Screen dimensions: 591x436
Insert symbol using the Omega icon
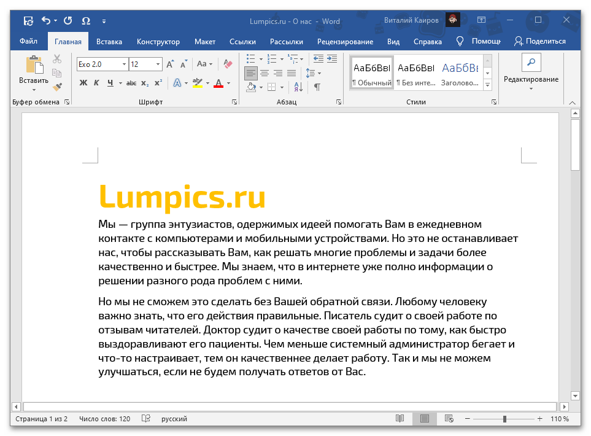[86, 21]
